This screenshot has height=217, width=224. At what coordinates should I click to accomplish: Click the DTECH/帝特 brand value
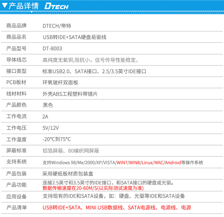pos(57,26)
